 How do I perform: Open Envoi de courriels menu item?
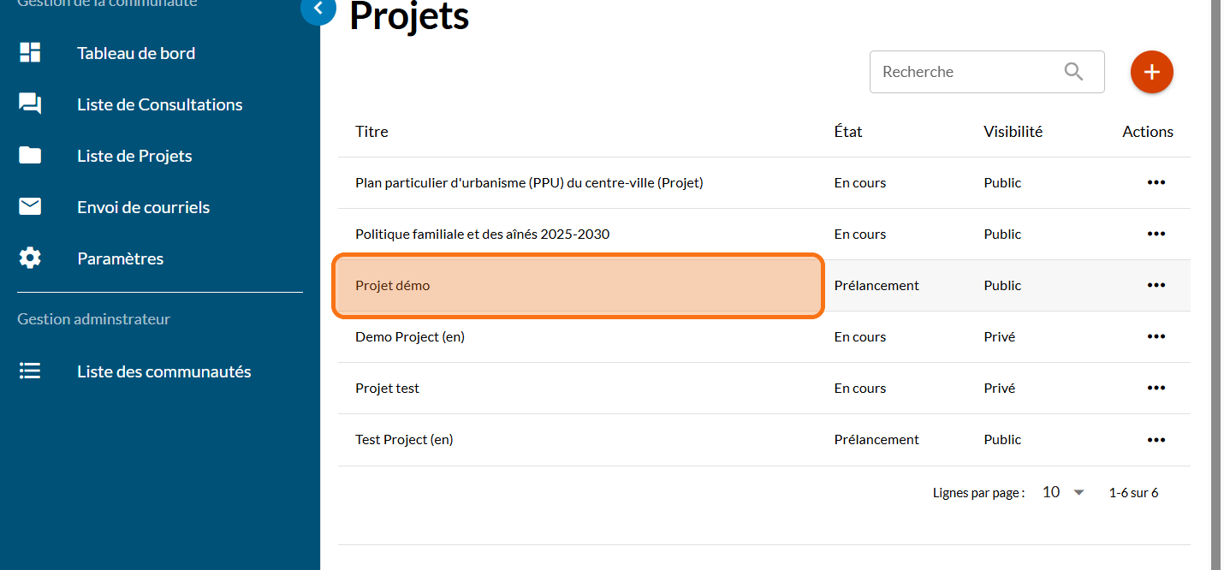(x=143, y=207)
